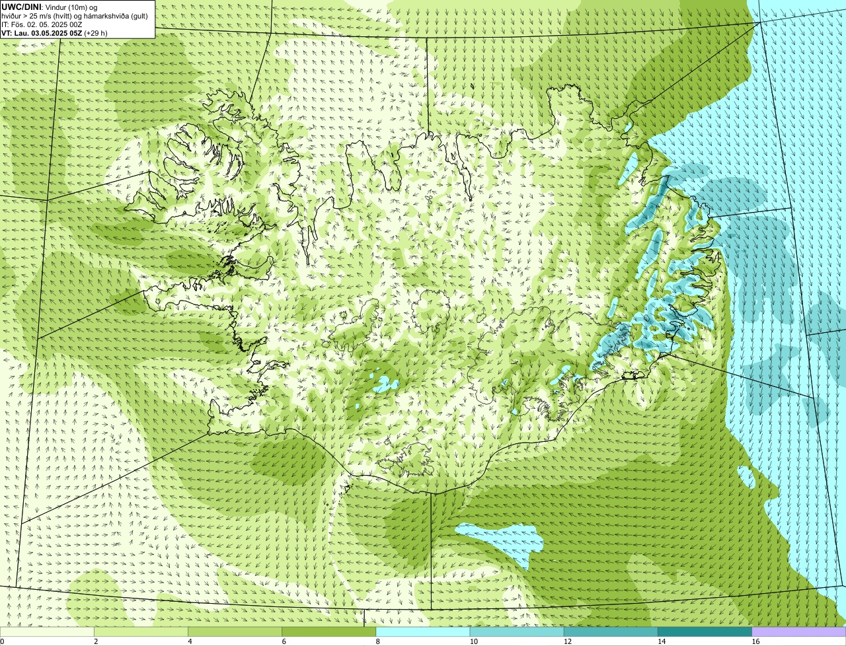Click the 6–8 m/s dark green swatch
846x646 pixels.
pyautogui.click(x=329, y=632)
